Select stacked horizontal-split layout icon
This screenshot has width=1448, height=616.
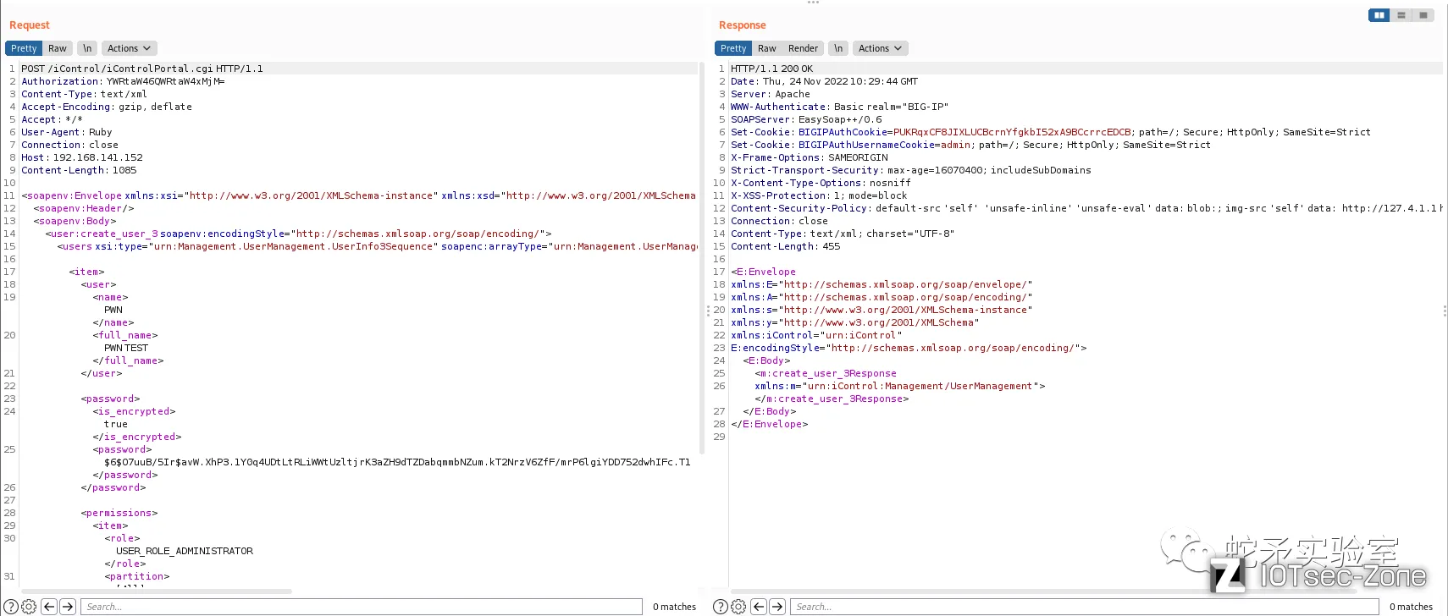(x=1401, y=15)
